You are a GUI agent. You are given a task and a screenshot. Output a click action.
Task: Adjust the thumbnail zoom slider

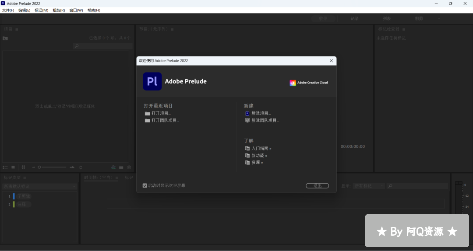click(52, 167)
